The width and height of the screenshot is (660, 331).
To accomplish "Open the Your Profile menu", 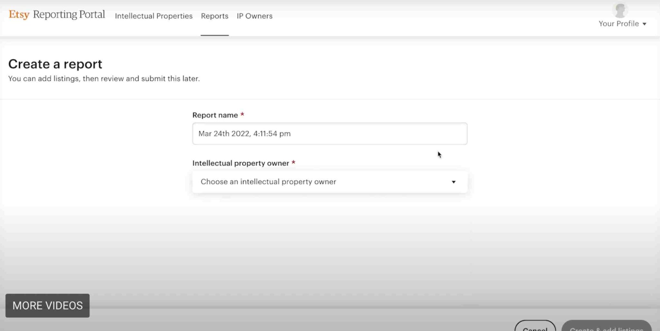I will (618, 24).
